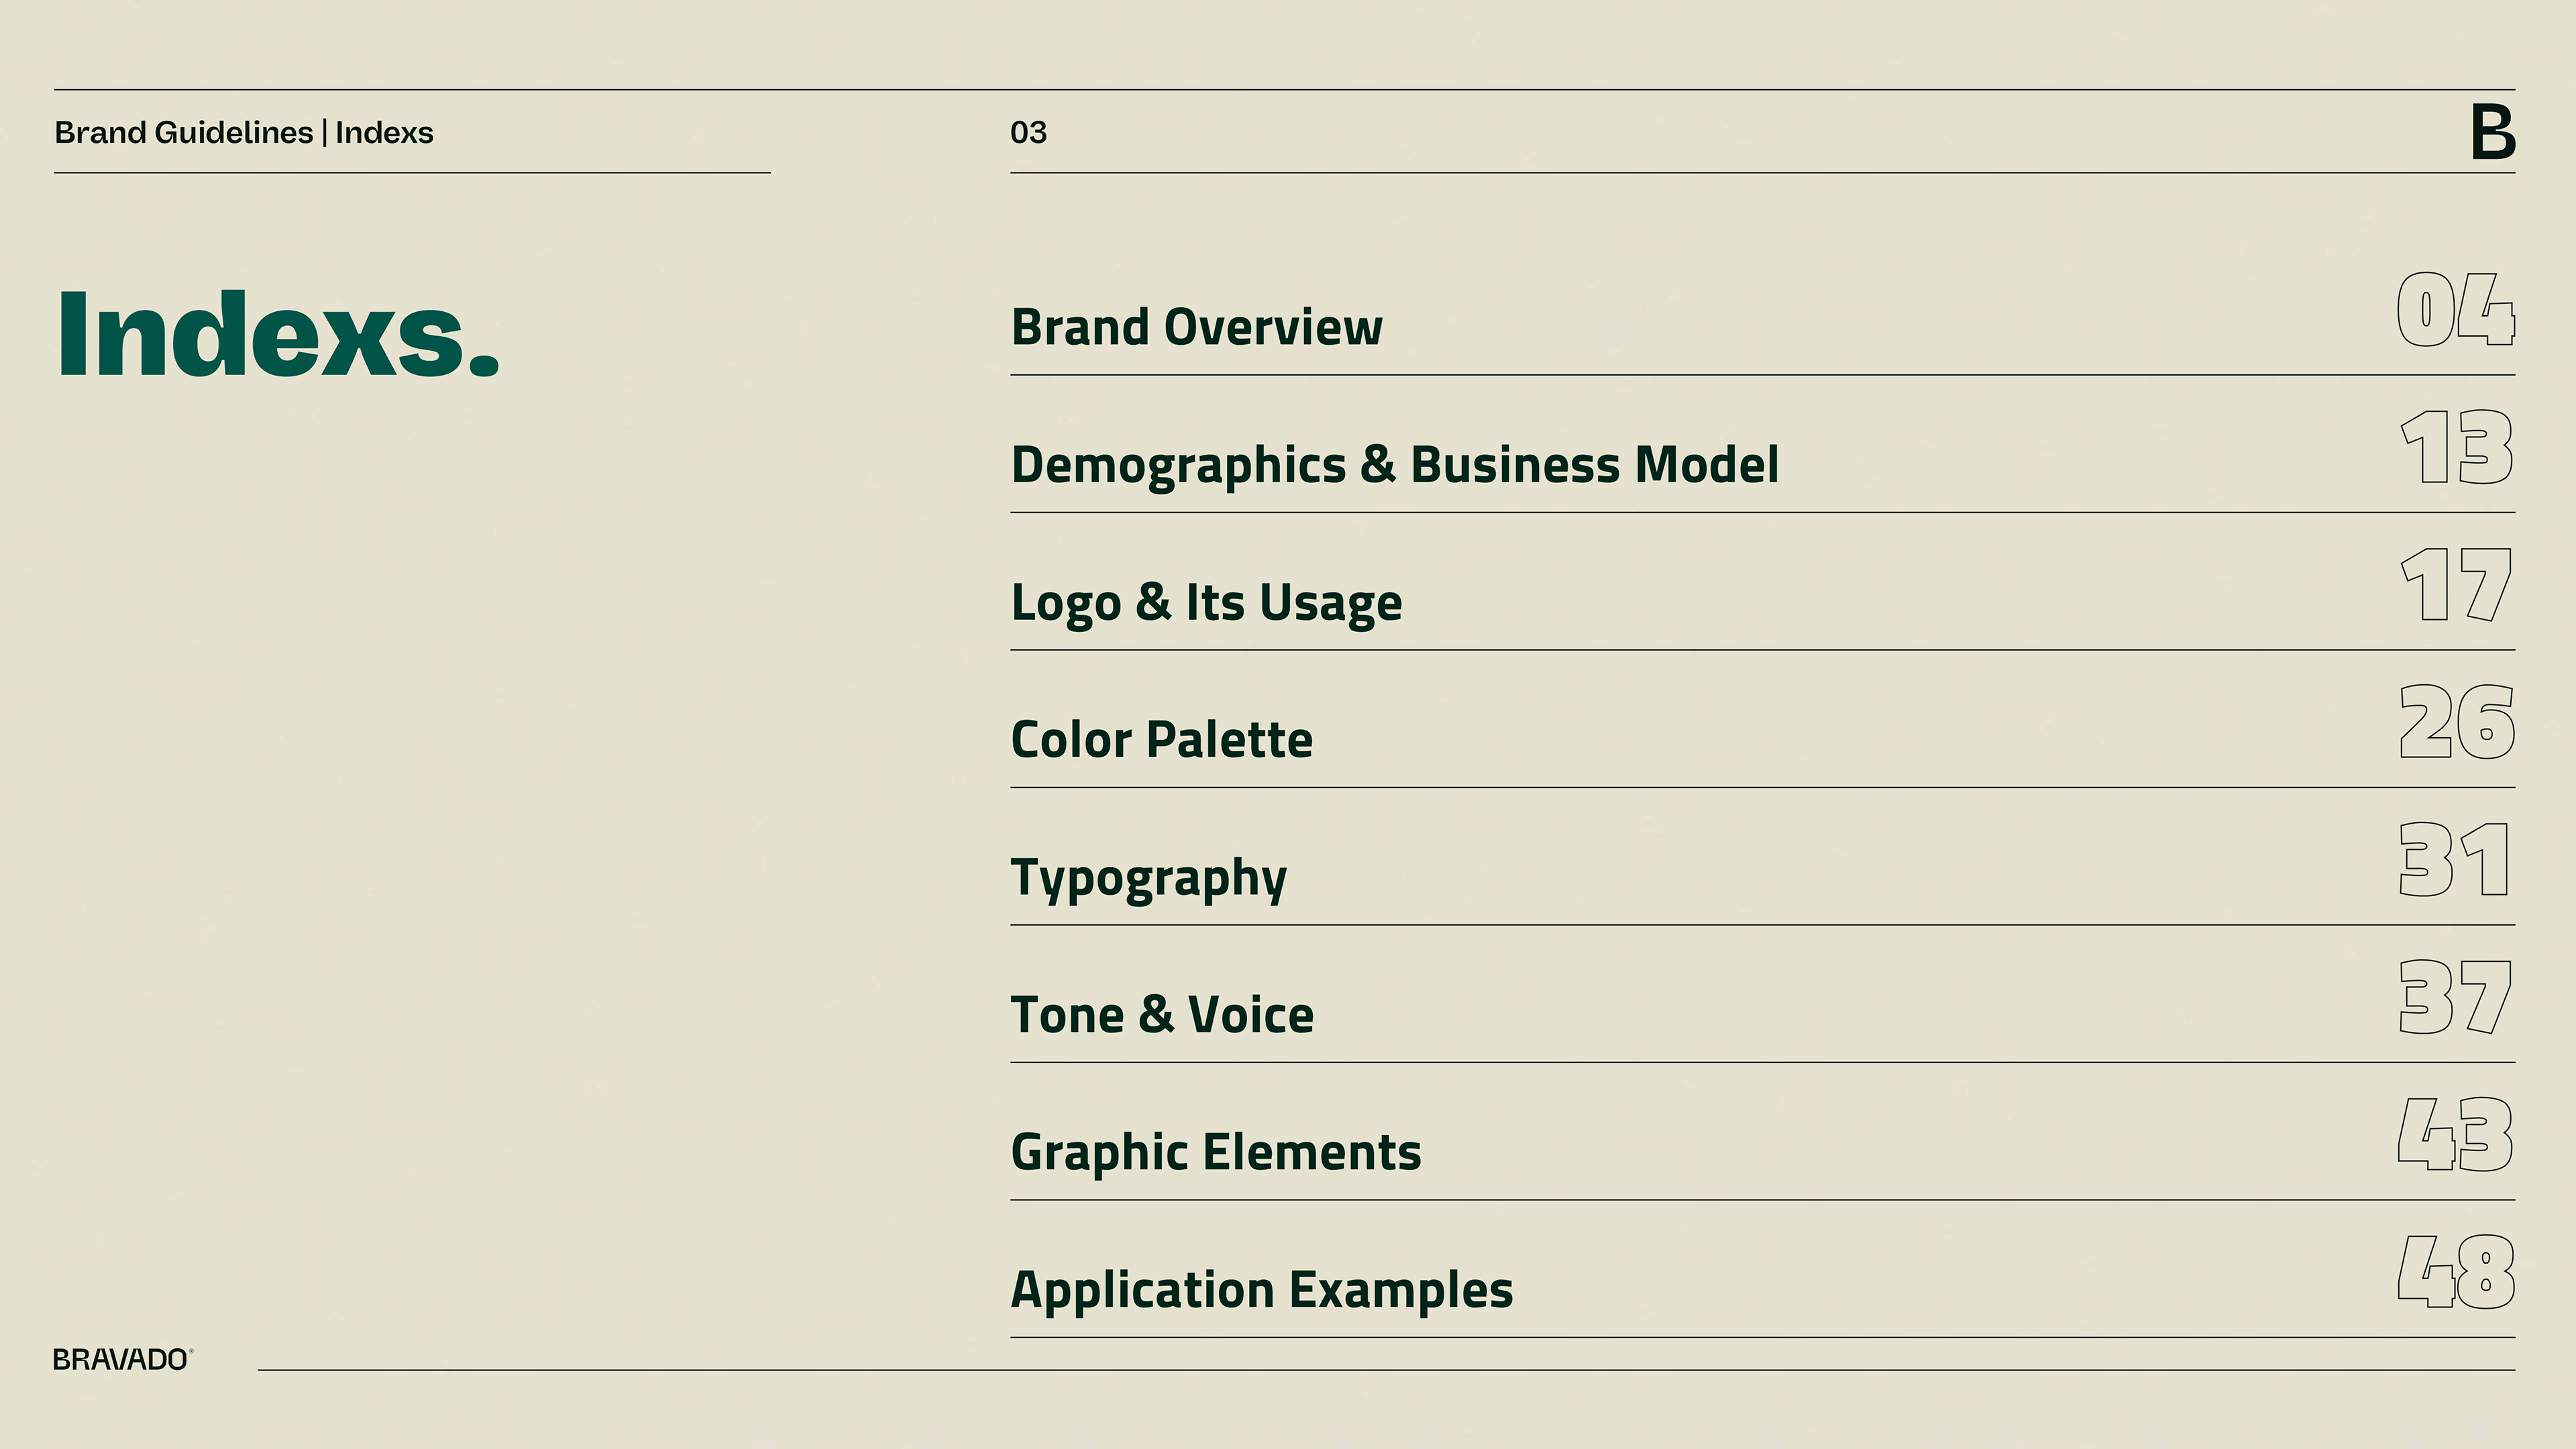Select the outlined page number 17
Viewport: 2576px width, 1449px height.
click(x=2456, y=585)
